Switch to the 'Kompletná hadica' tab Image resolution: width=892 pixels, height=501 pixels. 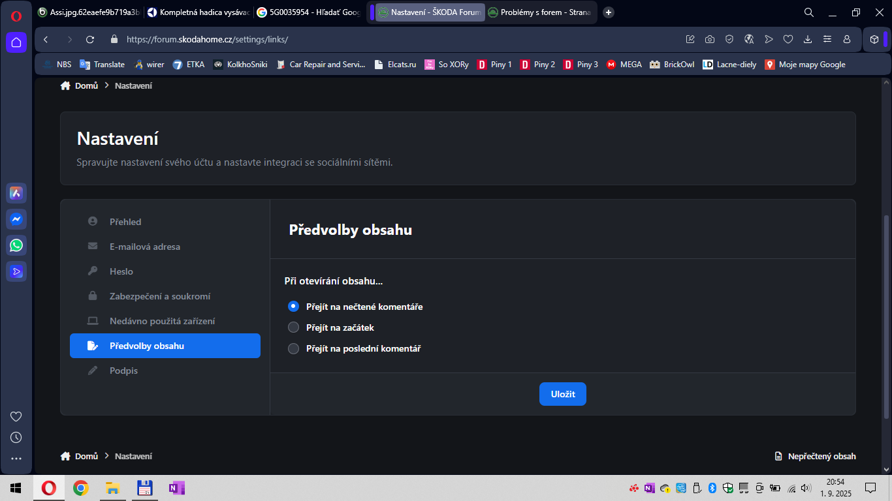click(198, 12)
